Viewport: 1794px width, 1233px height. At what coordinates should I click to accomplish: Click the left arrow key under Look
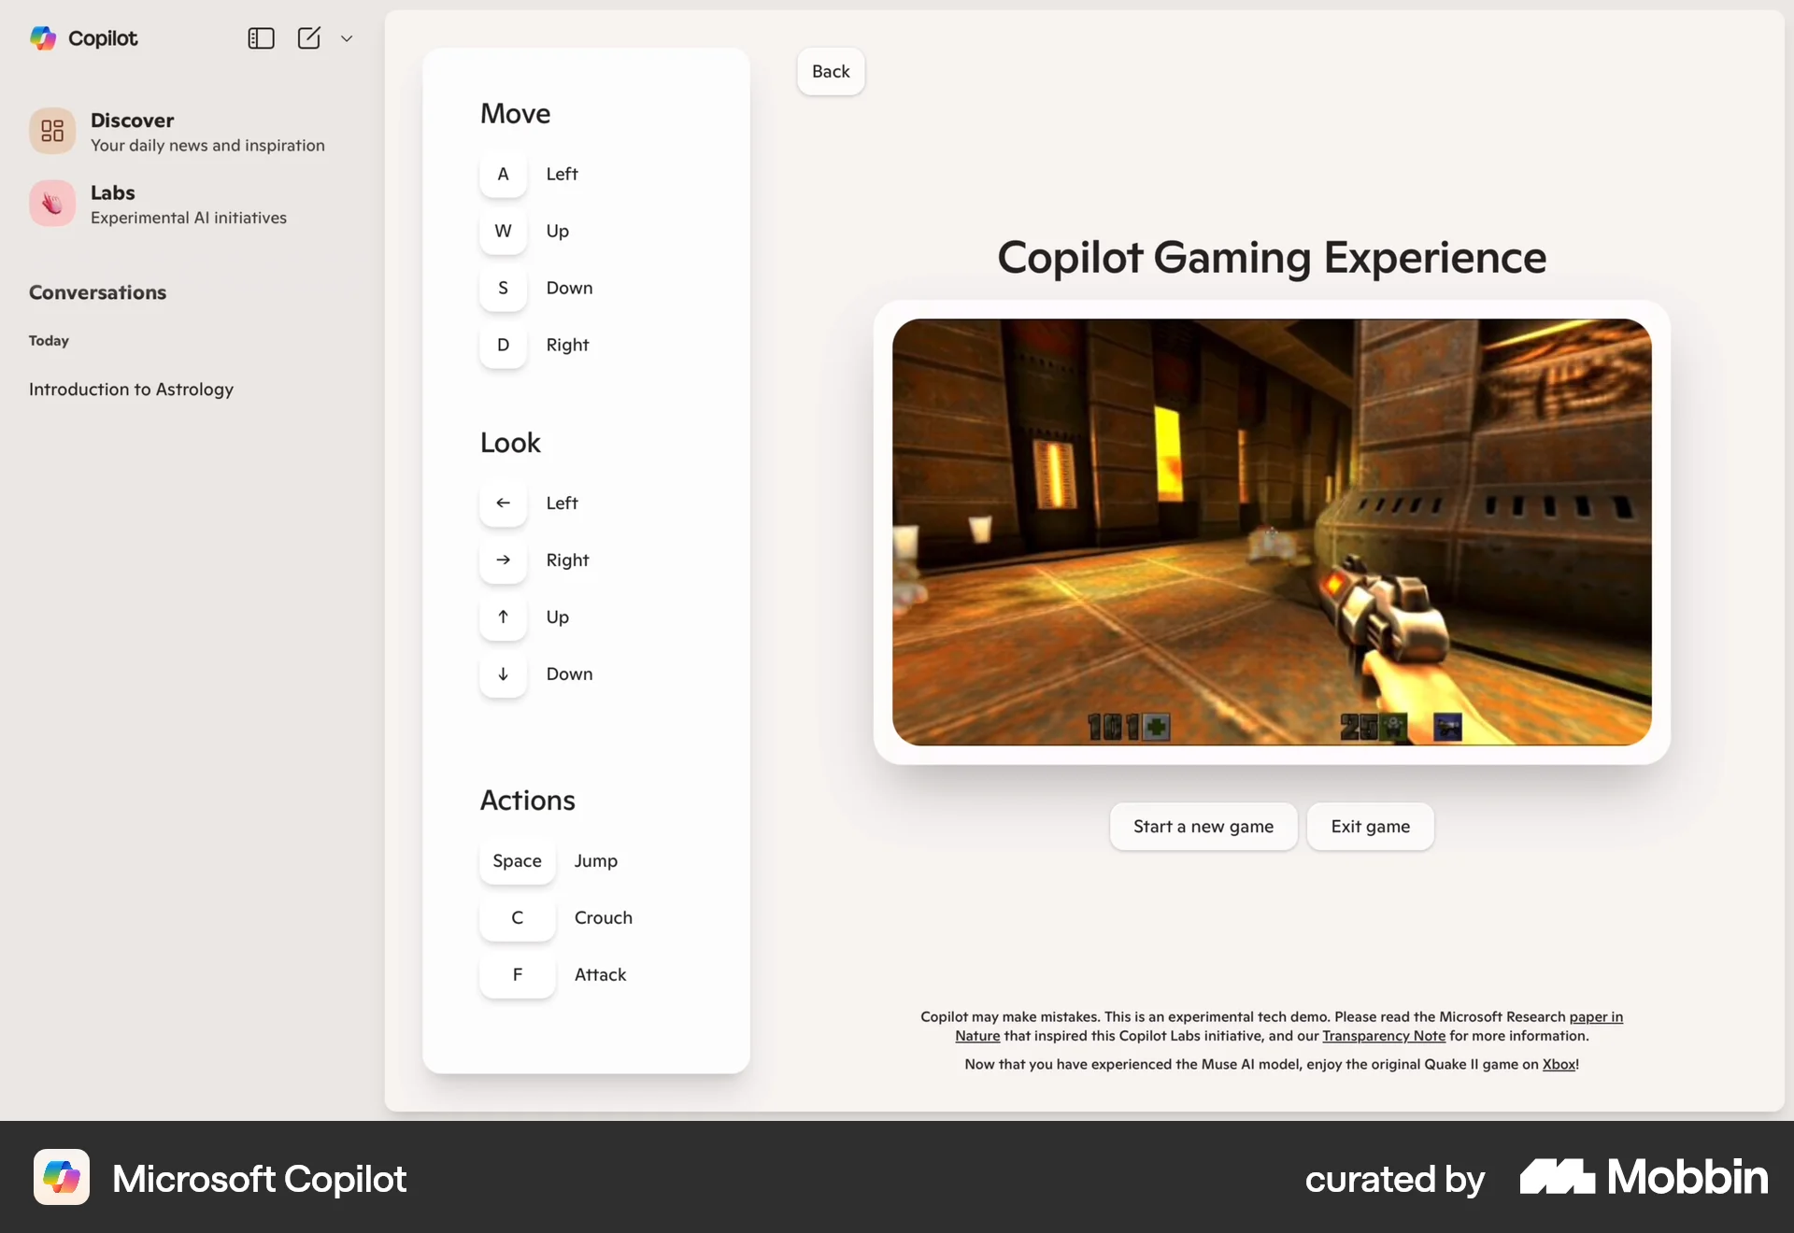[503, 503]
